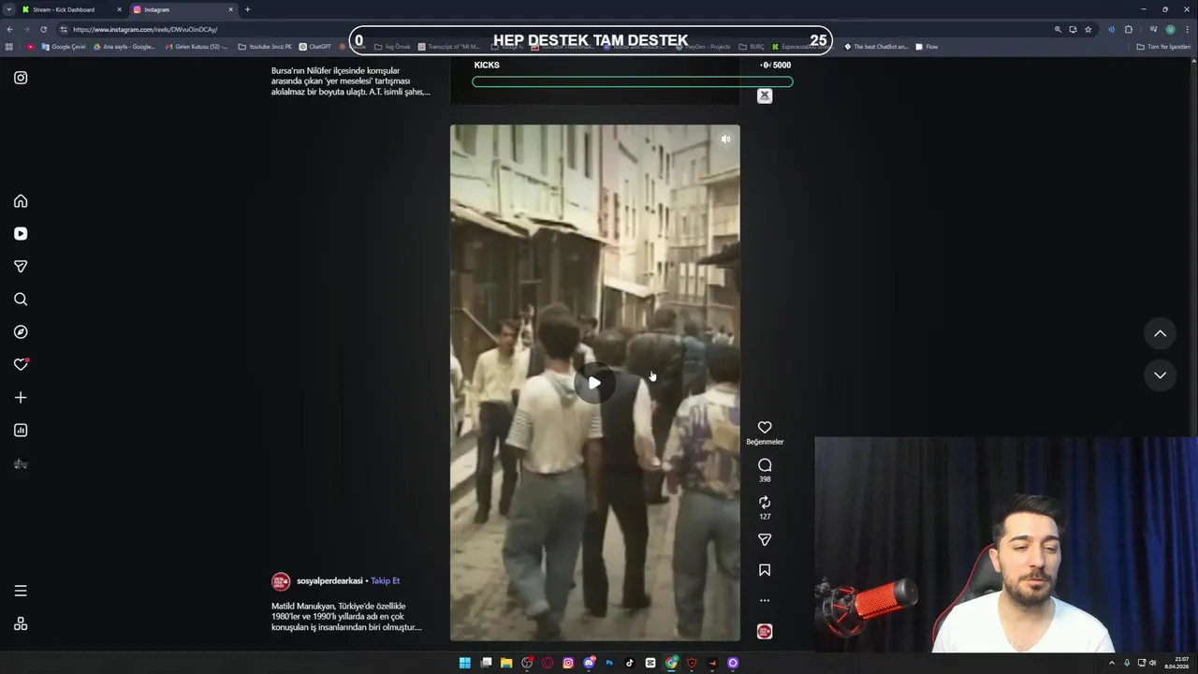Toggle reel sound with speaker icon
The image size is (1198, 674).
click(x=725, y=139)
